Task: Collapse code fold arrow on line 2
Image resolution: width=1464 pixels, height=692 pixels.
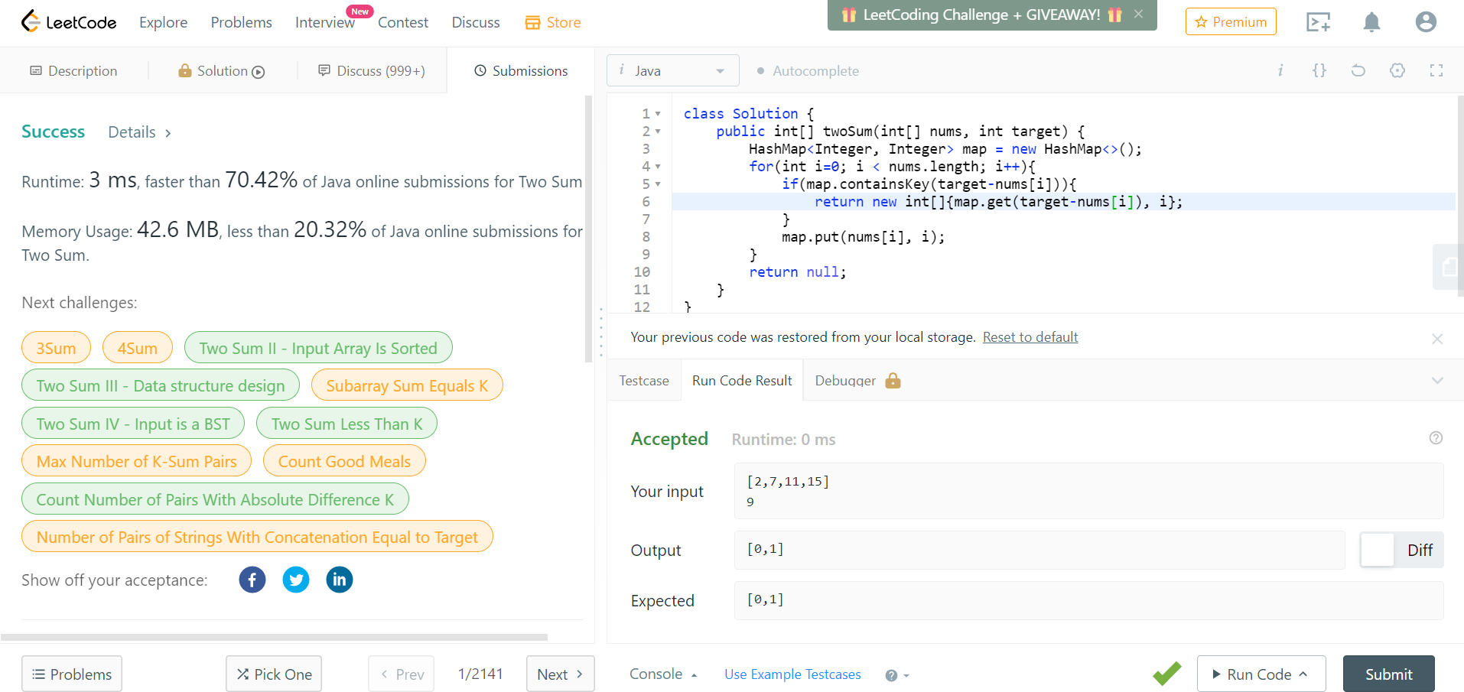Action: (658, 132)
